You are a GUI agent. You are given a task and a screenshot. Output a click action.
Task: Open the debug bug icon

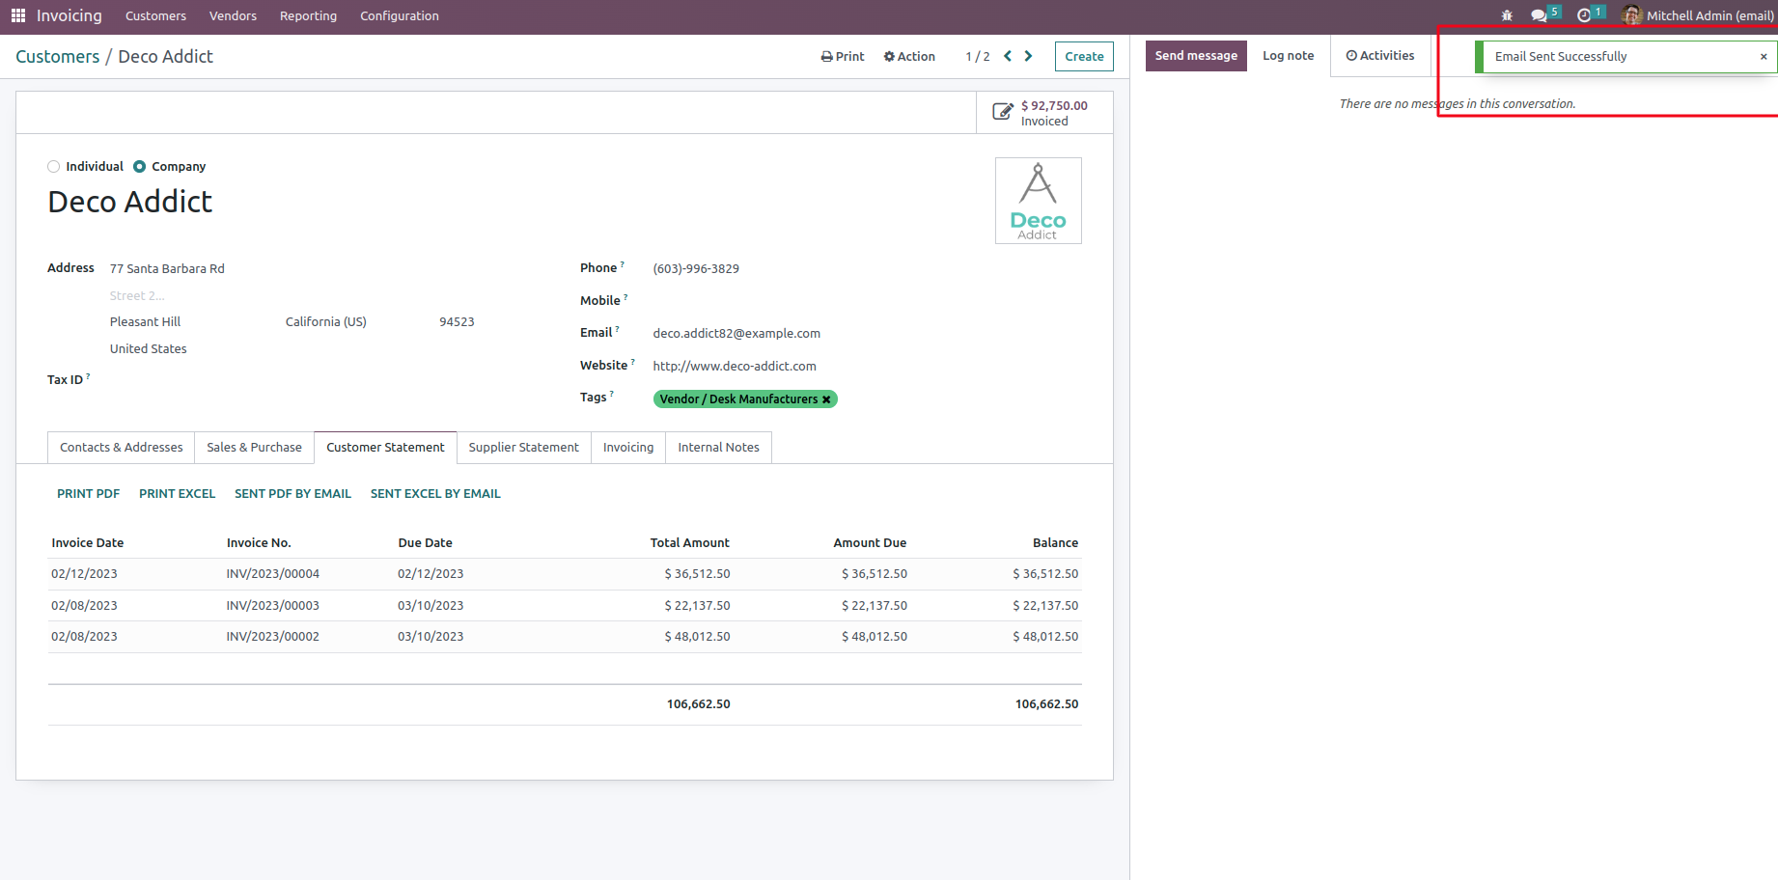(1507, 15)
